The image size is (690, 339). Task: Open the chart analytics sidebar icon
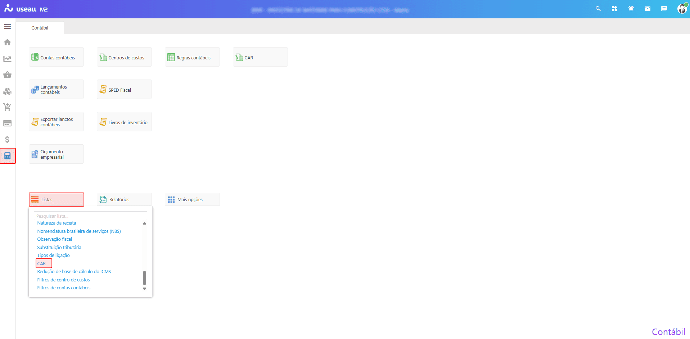(7, 59)
